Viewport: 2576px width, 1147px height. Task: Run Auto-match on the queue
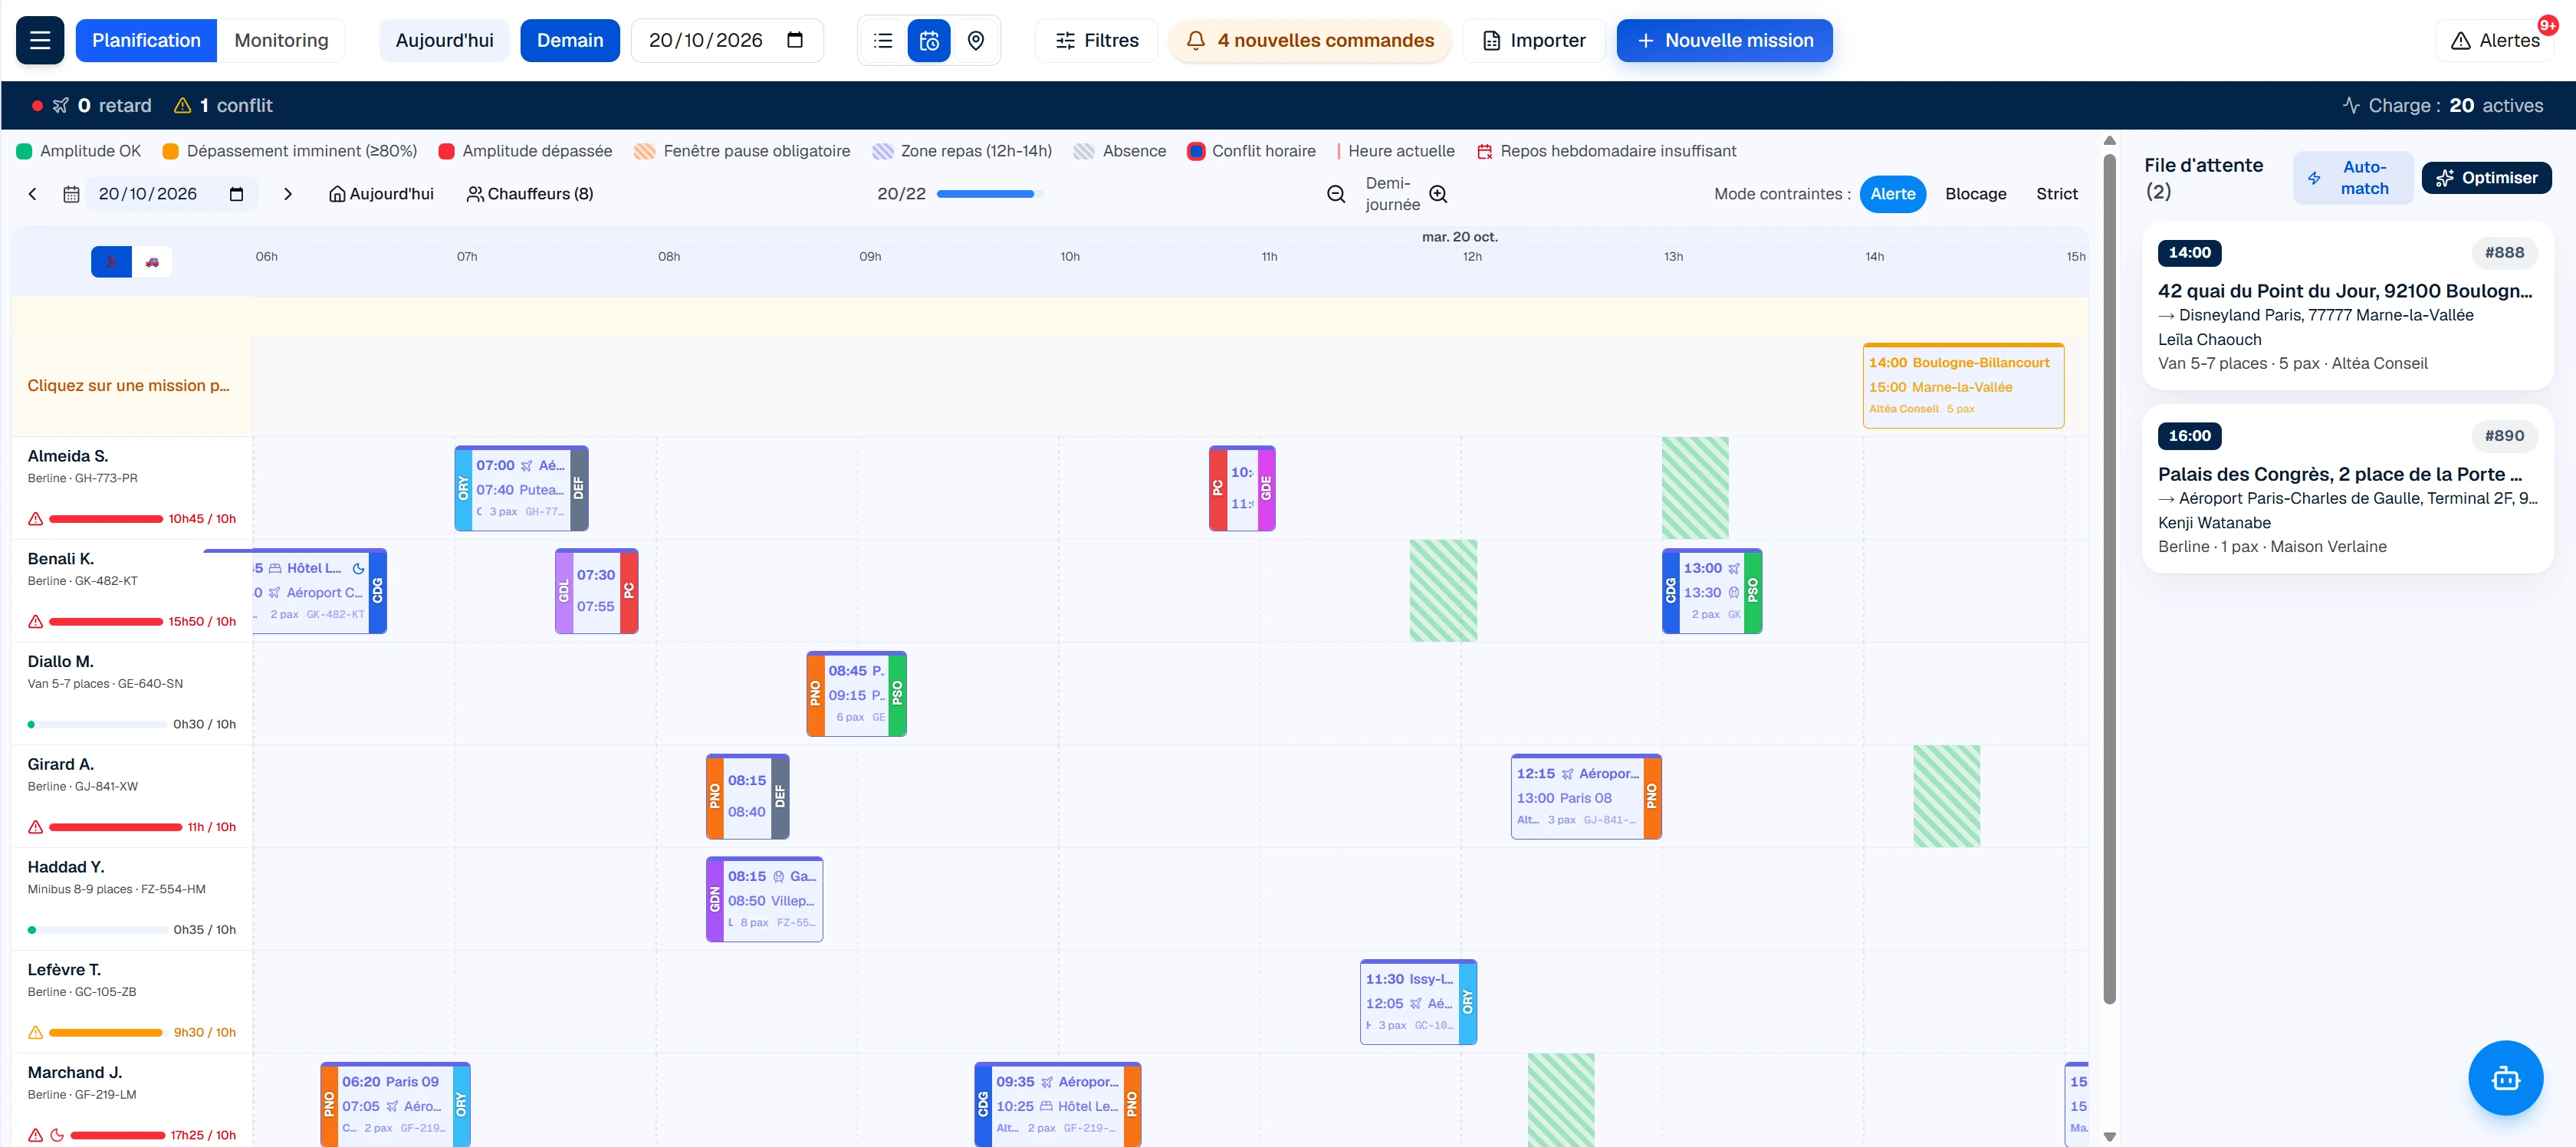coord(2352,178)
